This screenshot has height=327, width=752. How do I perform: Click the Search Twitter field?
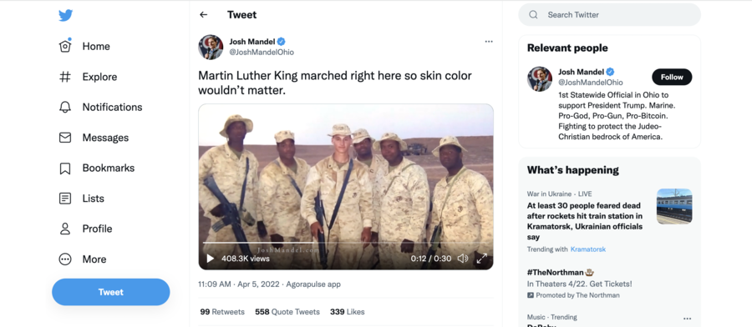610,15
